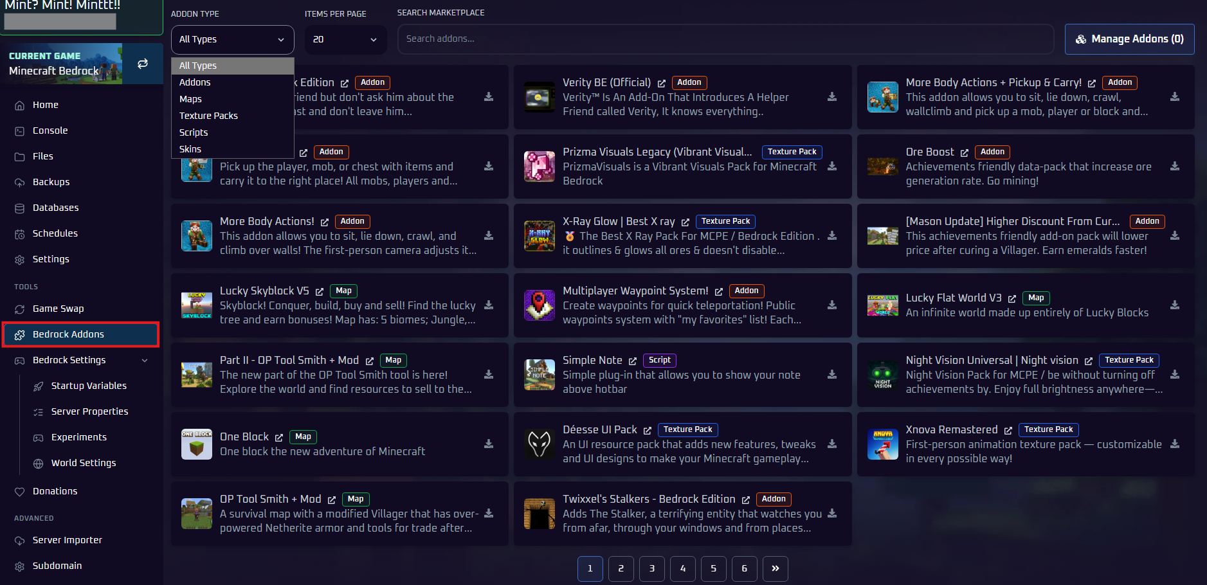
Task: Open external link for Lucky Flat World V3
Action: pos(1012,299)
